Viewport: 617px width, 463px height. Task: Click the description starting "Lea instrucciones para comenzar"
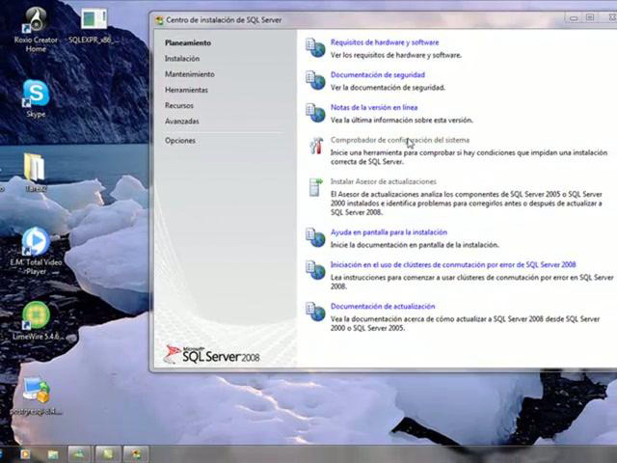coord(472,282)
